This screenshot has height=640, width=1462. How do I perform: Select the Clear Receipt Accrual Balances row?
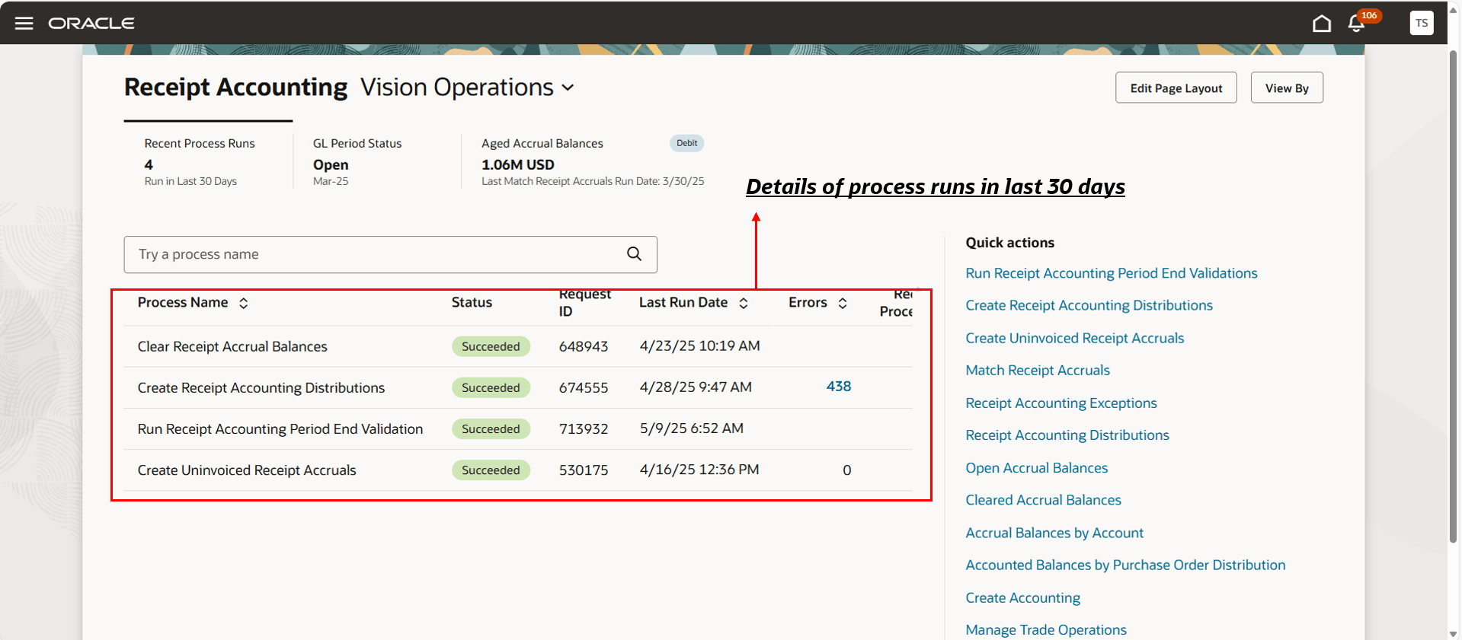click(x=518, y=347)
